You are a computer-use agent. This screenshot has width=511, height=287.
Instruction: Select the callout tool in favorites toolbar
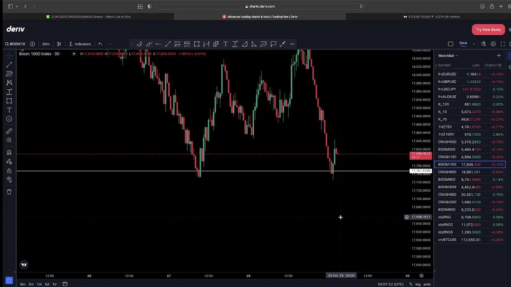[273, 44]
